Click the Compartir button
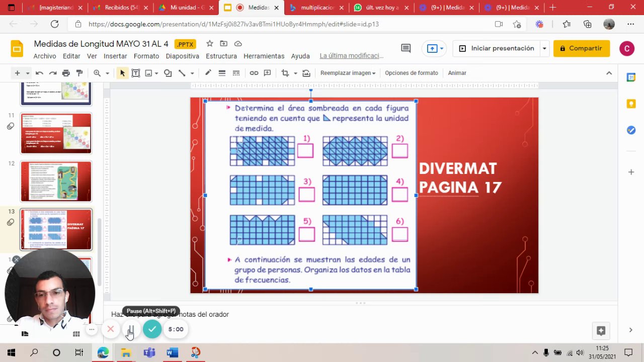Screen dimensions: 644x362 point(582,48)
